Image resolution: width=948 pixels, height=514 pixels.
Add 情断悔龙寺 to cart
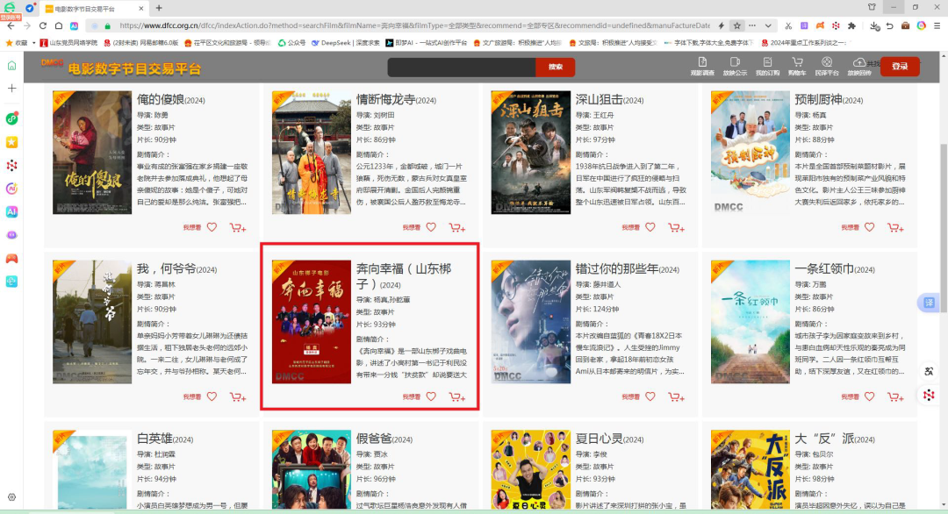[x=457, y=228]
